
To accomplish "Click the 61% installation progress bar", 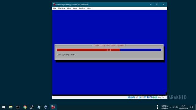I will (x=109, y=50).
